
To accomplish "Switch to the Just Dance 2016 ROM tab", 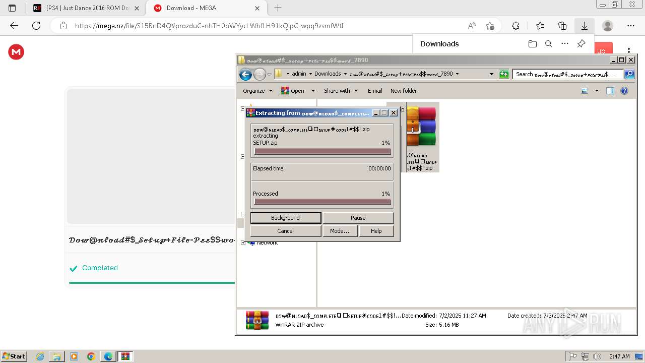I will tap(85, 8).
